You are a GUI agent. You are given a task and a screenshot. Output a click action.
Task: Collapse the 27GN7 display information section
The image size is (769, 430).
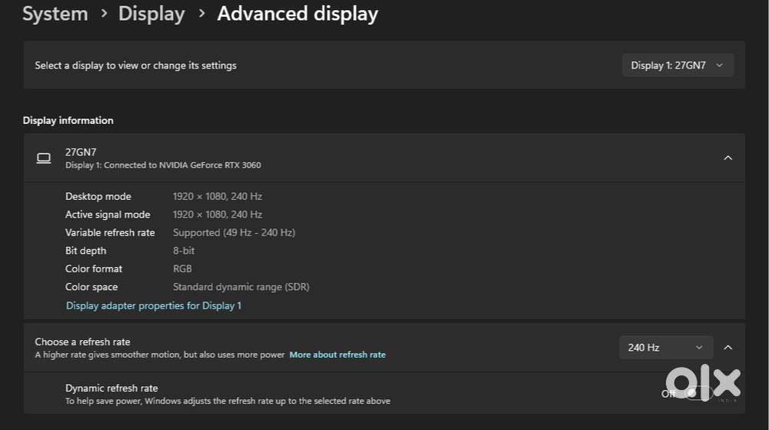pyautogui.click(x=727, y=158)
